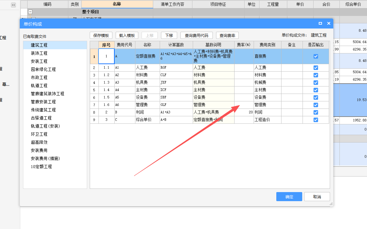Click the 下移 button
Image resolution: width=367 pixels, height=229 pixels.
169,35
